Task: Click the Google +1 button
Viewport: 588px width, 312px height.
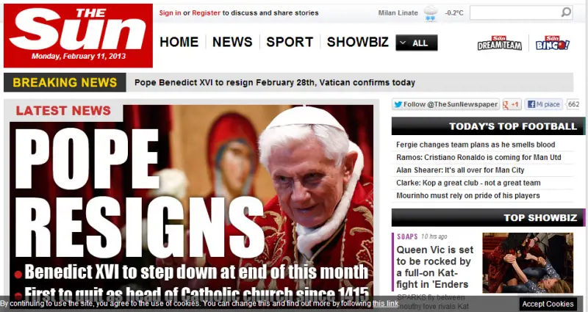Action: [x=512, y=104]
